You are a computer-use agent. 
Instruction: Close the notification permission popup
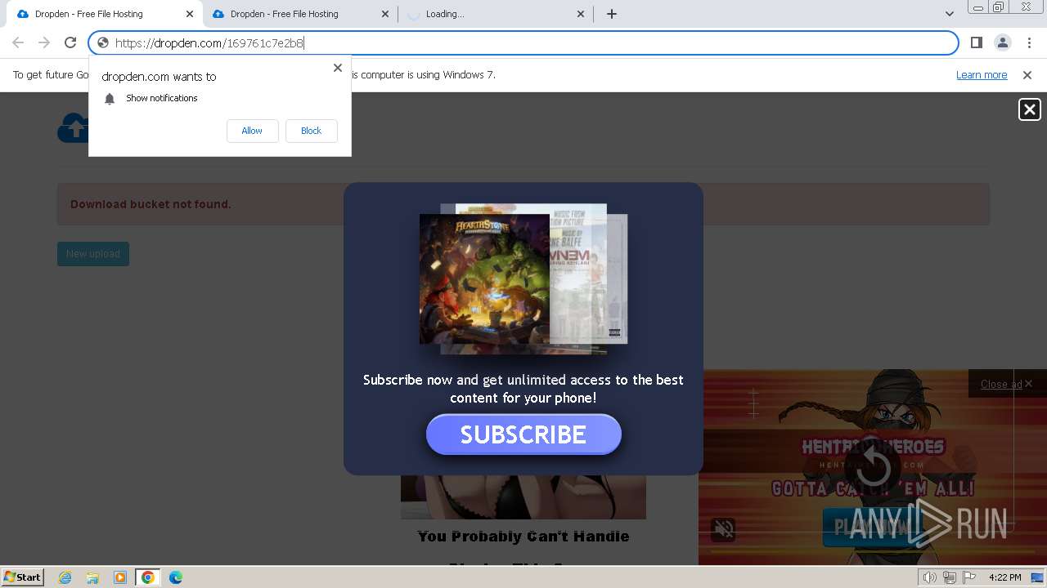pos(337,68)
